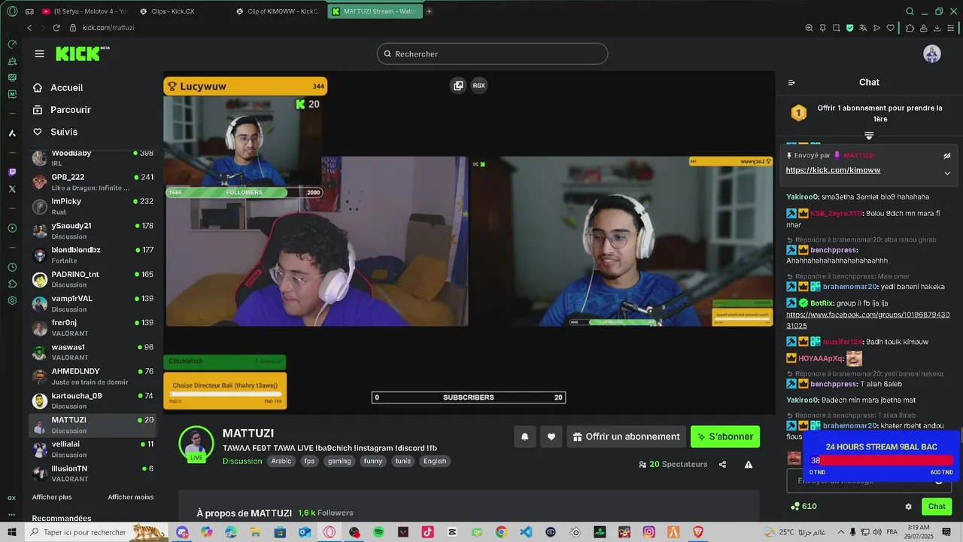This screenshot has width=963, height=542.
Task: Go back in browser history
Action: (29, 28)
